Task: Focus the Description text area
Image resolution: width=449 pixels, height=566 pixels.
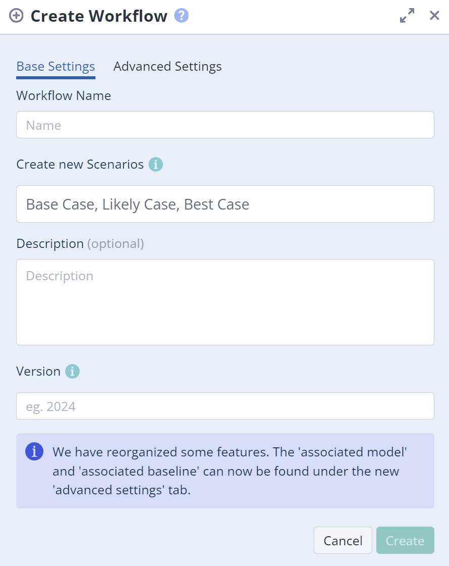Action: click(225, 302)
